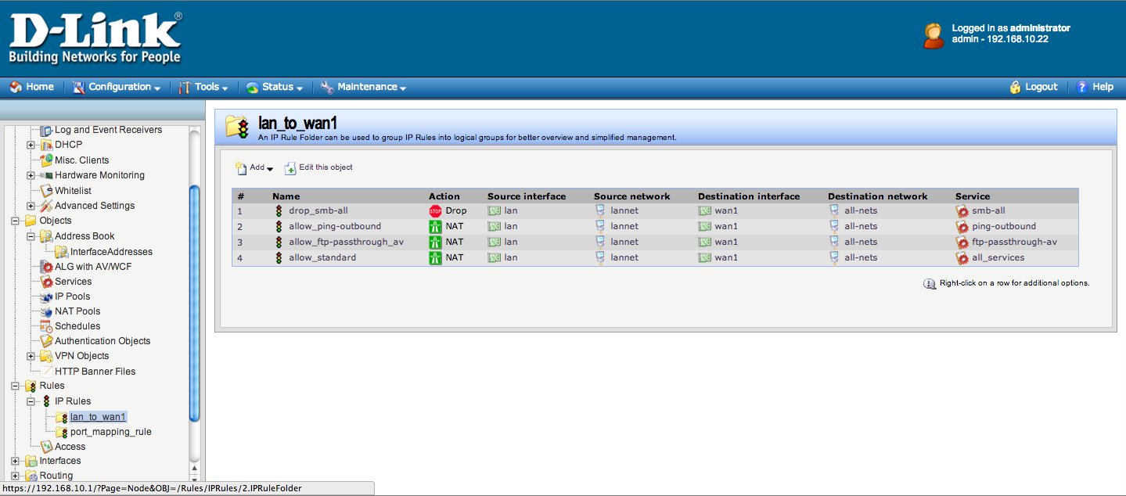This screenshot has width=1126, height=496.
Task: Click the administrator user avatar icon
Action: (934, 34)
